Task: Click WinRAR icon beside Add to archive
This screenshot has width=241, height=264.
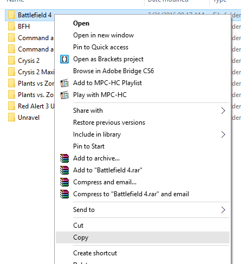Action: tap(64, 158)
